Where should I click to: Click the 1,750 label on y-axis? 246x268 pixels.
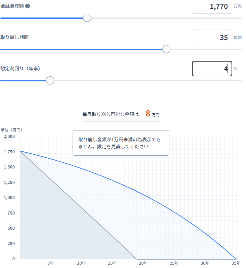[9, 152]
